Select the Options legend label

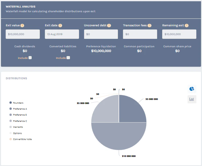[17, 133]
